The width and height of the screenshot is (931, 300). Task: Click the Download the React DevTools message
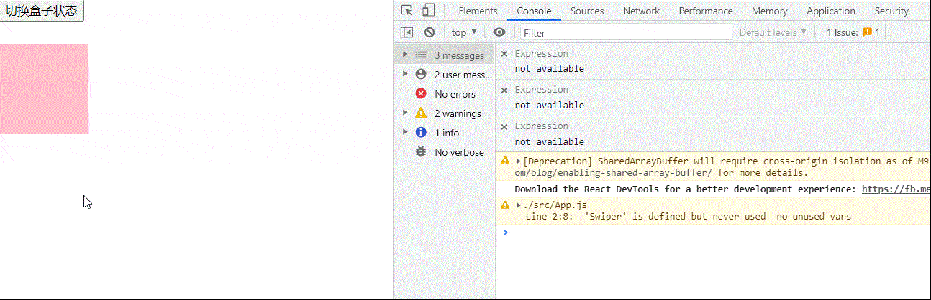coord(685,189)
